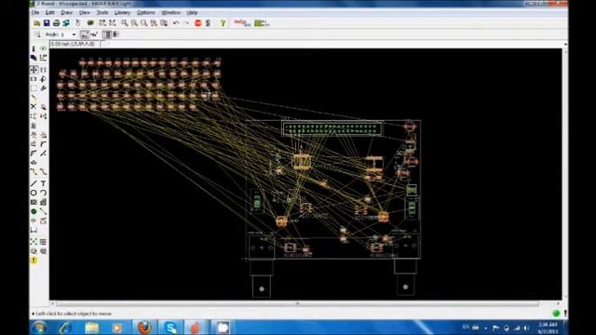Open the Display layers tool
Viewport: 596px width, 335px height.
click(x=34, y=58)
